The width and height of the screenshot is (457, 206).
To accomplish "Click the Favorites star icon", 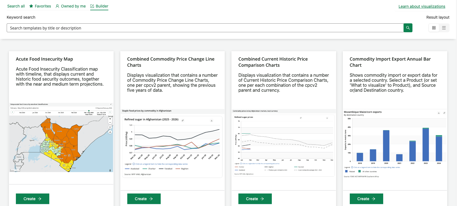I will coord(31,6).
